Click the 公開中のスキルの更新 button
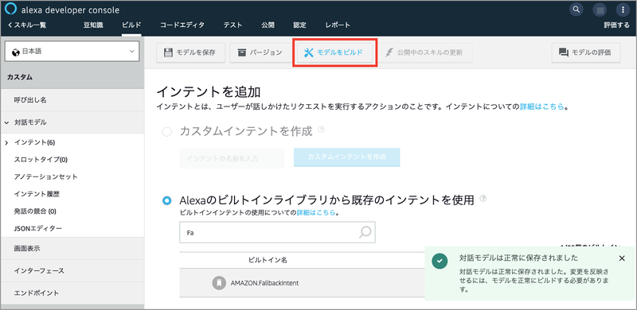 (x=424, y=52)
